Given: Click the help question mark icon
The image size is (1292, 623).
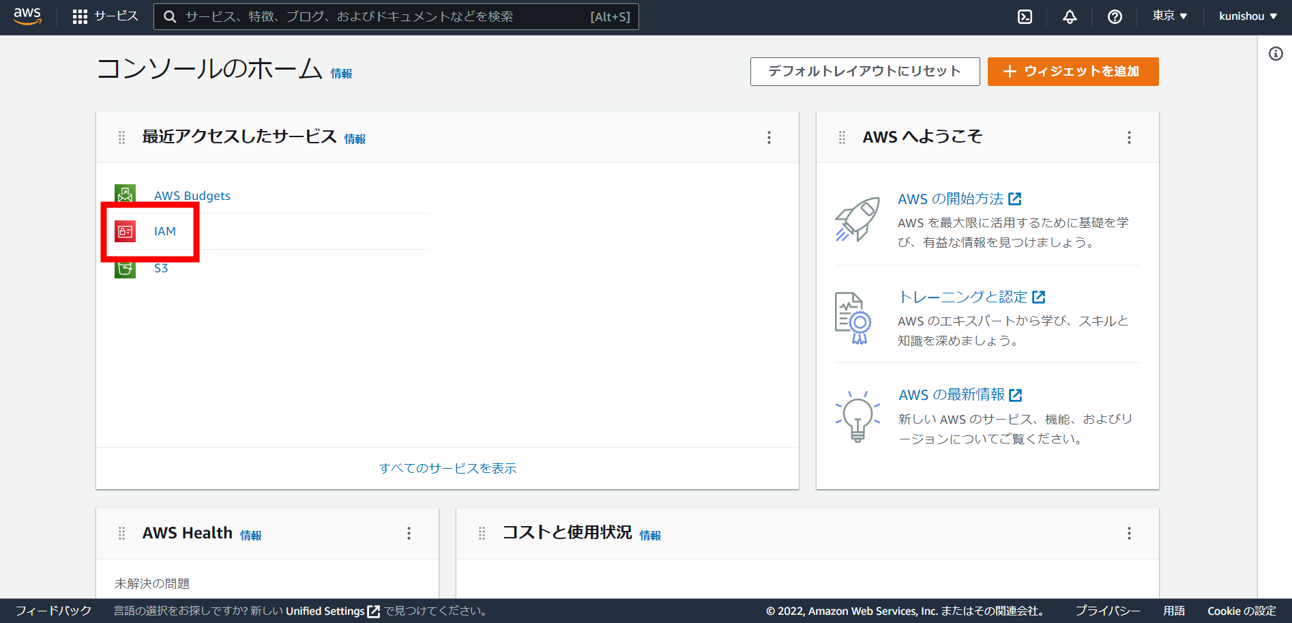Looking at the screenshot, I should point(1114,16).
